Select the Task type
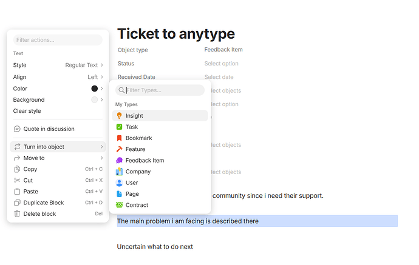Viewport: 419px width, 265px height. point(160,127)
